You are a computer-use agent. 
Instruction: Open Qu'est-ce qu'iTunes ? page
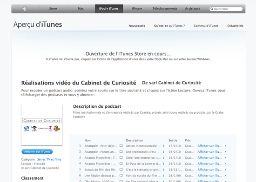169,26
